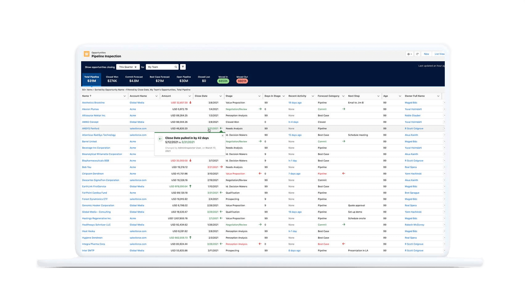Image resolution: width=525 pixels, height=308 pixels.
Task: Click owner Rakesh McGivney
Action: point(414,225)
